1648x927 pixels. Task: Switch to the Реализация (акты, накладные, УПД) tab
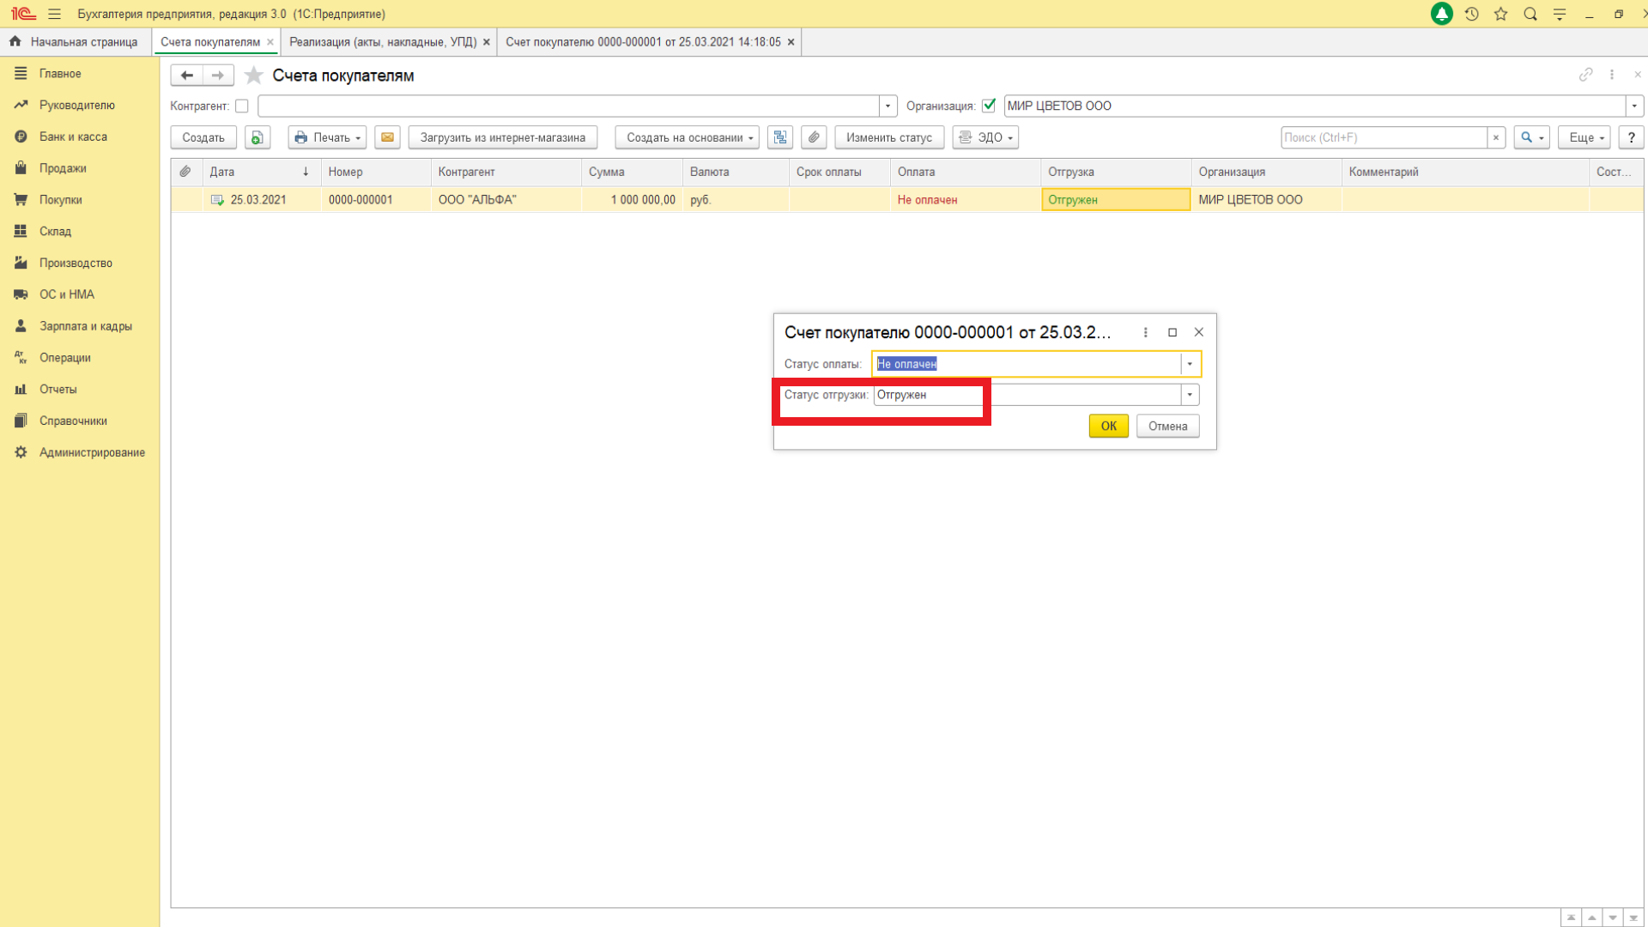(x=383, y=42)
